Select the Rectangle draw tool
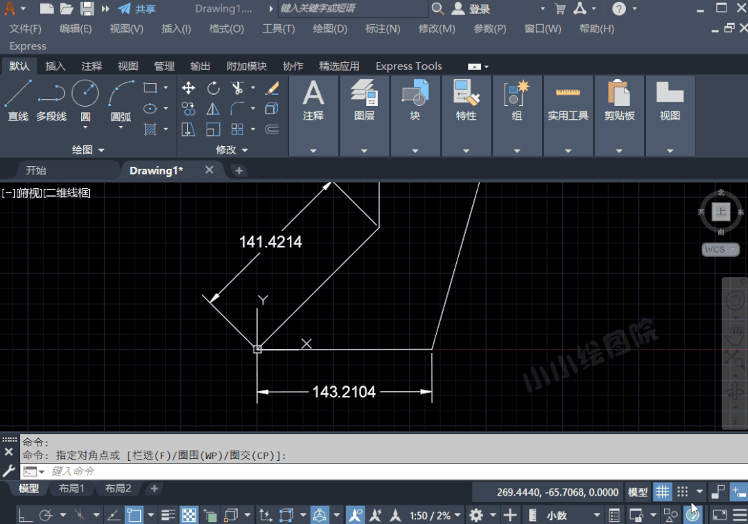Viewport: 748px width, 524px height. 150,88
